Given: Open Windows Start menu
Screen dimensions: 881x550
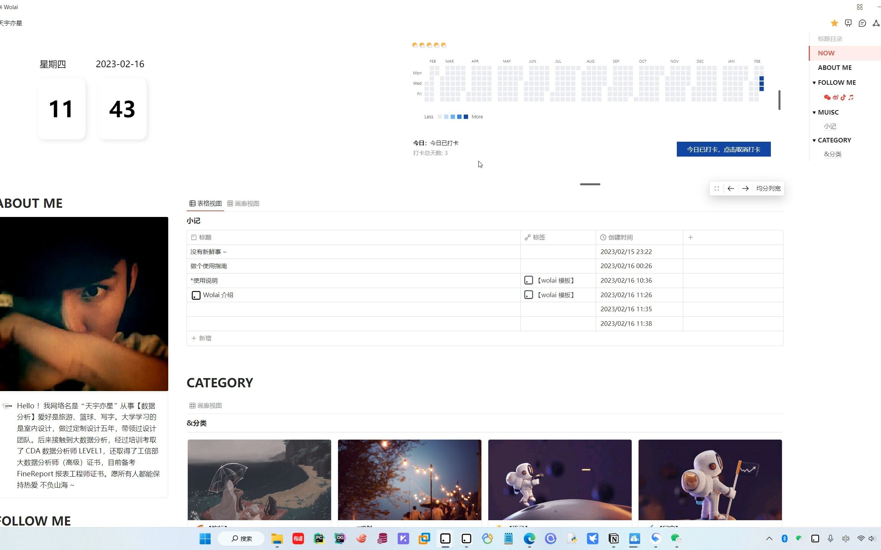Looking at the screenshot, I should tap(205, 539).
